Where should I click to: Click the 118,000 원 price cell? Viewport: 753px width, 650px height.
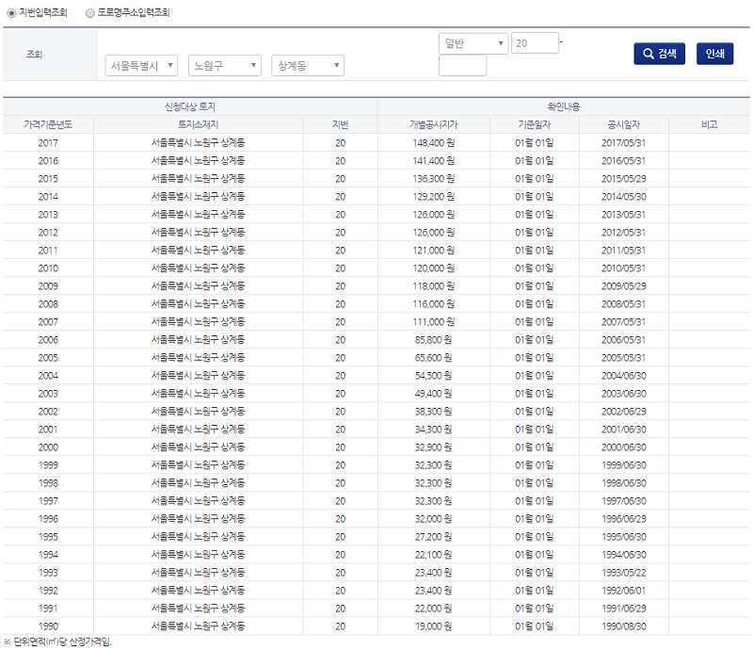click(x=434, y=286)
